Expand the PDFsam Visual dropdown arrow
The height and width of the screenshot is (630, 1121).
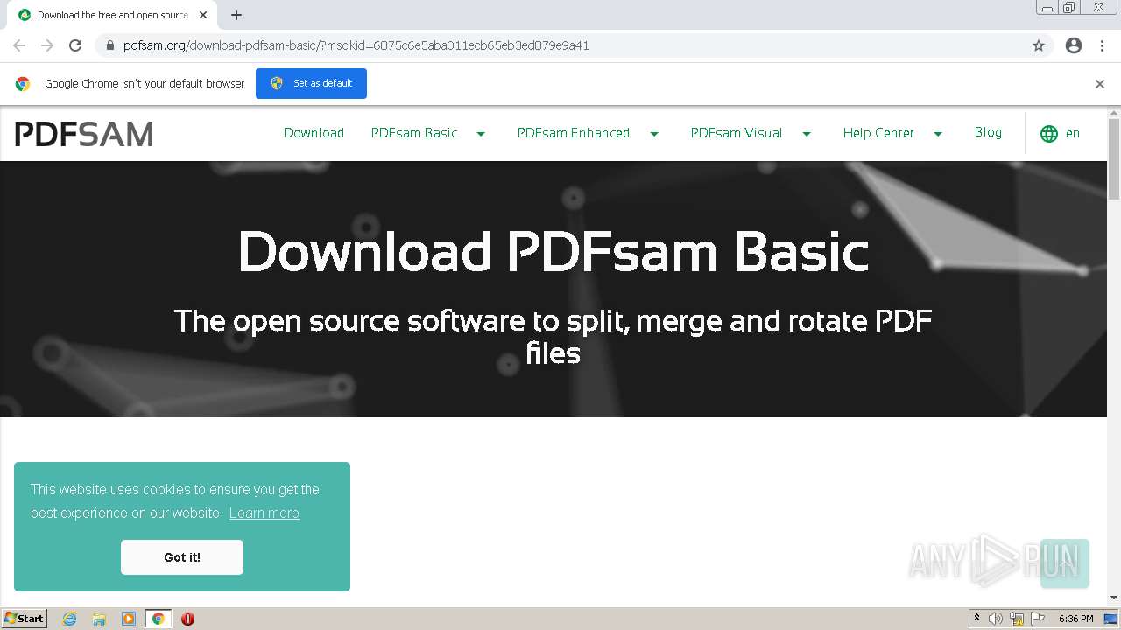pos(807,134)
